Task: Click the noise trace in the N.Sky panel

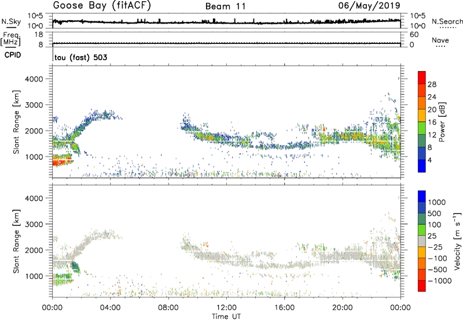Action: 226,22
